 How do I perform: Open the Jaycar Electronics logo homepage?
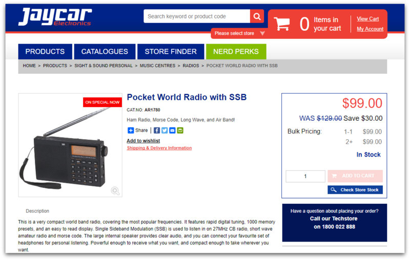(55, 17)
